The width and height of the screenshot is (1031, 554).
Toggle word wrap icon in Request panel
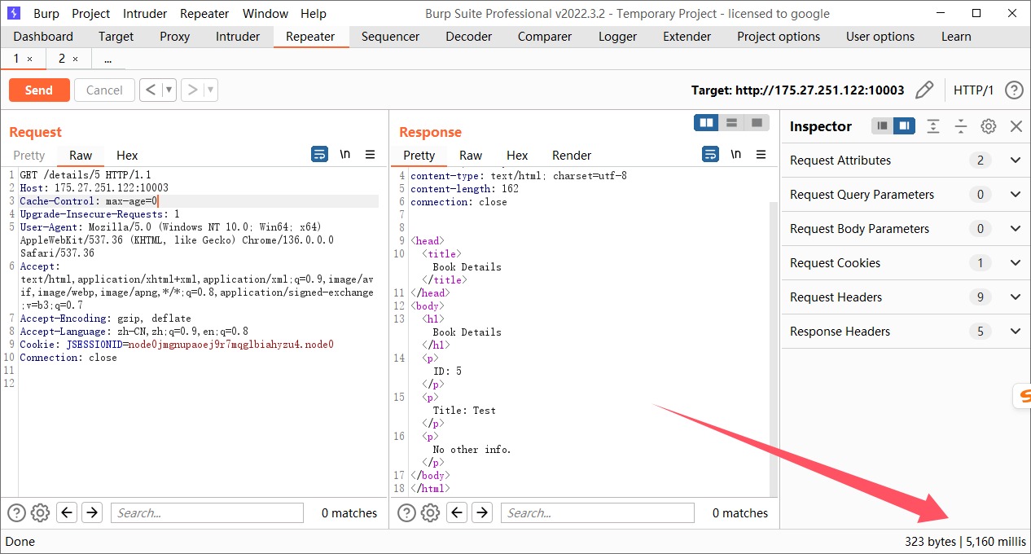click(x=319, y=154)
